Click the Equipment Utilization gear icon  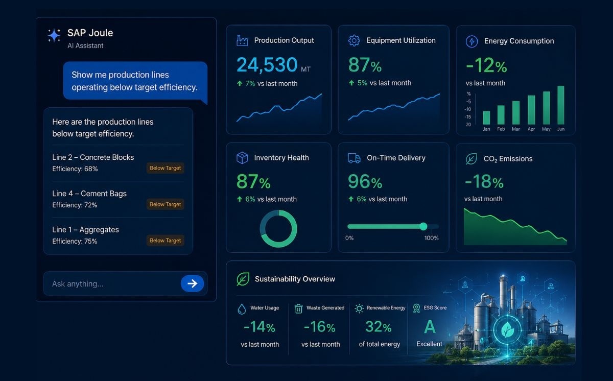tap(354, 40)
